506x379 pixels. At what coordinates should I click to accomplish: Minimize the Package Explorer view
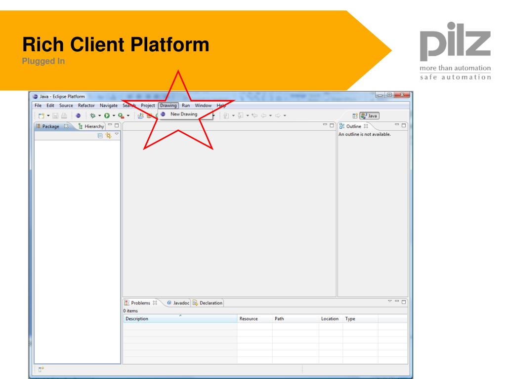click(x=110, y=125)
